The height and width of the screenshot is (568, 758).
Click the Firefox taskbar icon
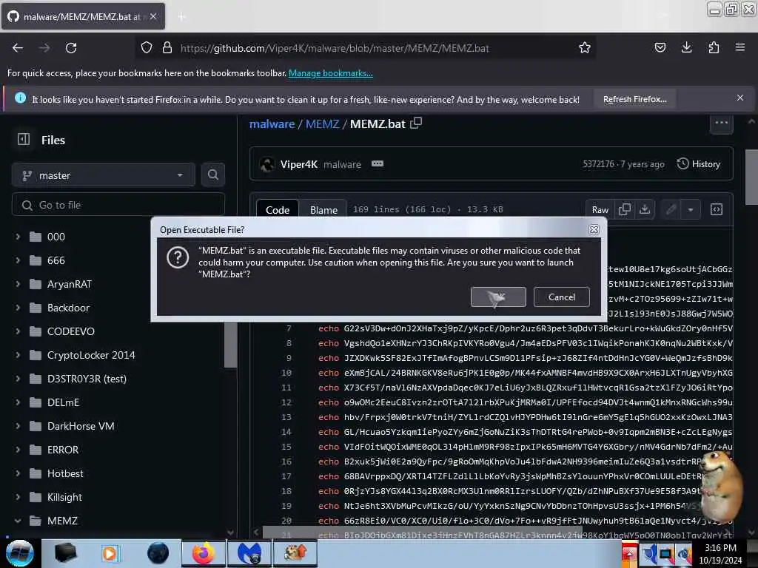coord(203,553)
